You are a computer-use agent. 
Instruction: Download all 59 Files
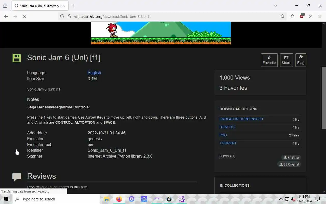click(291, 158)
